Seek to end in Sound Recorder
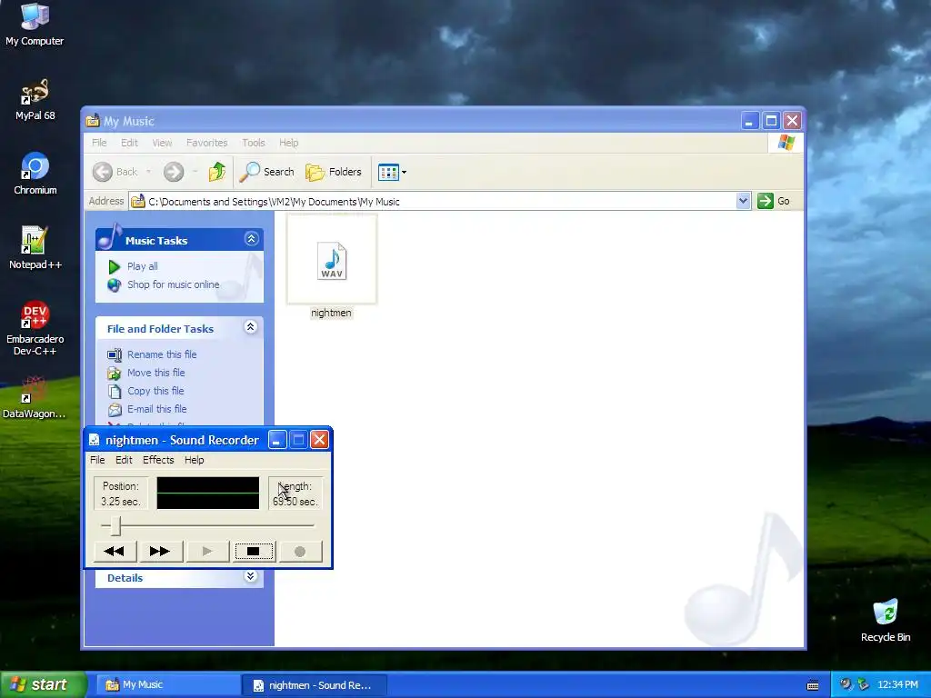This screenshot has width=931, height=698. pos(160,552)
